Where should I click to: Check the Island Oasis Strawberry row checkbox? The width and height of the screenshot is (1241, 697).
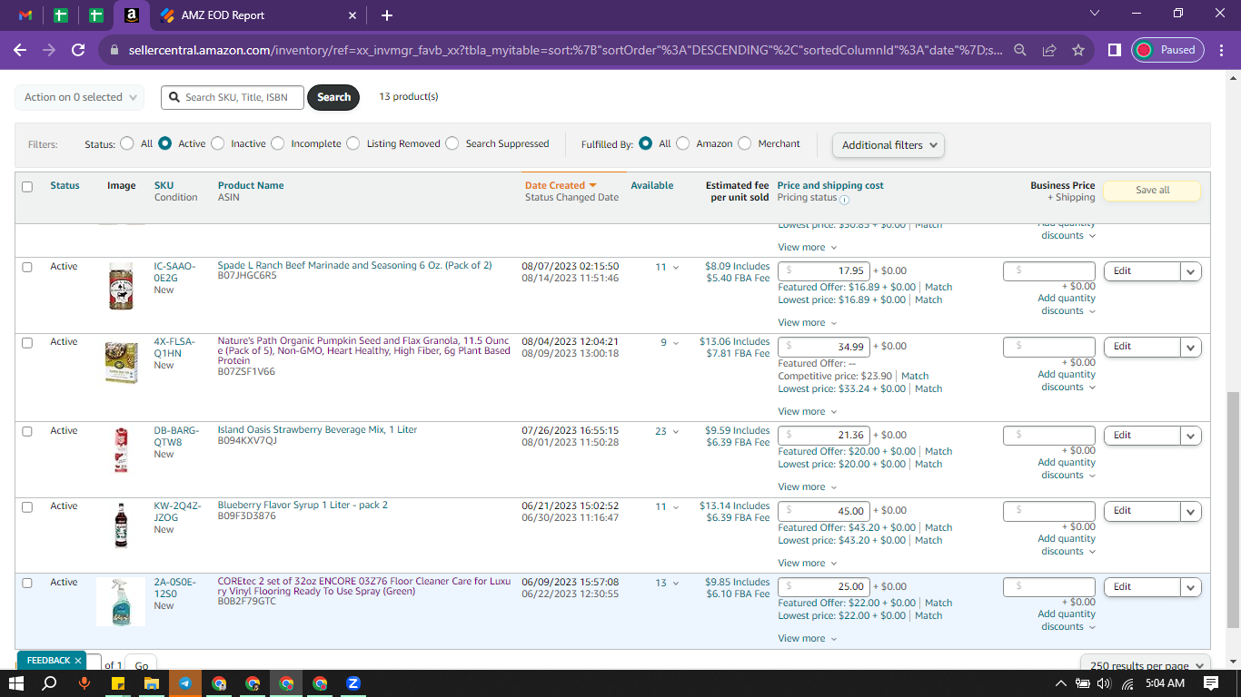[27, 431]
